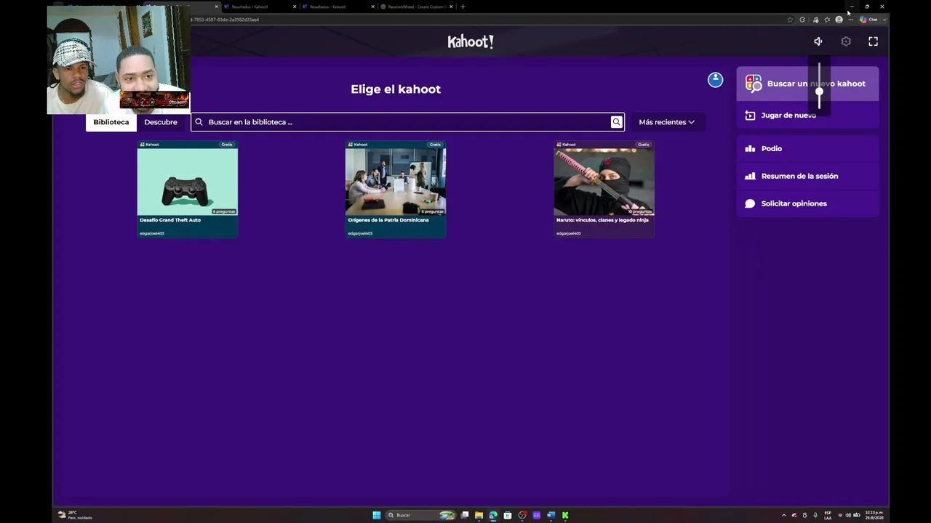Open Orígenes de la Patria Dominicana thumbnail
The height and width of the screenshot is (523, 931).
(x=396, y=182)
